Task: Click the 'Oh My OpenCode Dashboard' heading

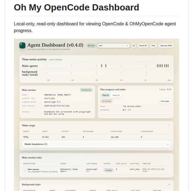Action: (x=76, y=8)
